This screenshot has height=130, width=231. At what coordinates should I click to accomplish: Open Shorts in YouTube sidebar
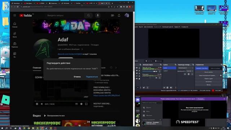pos(14,35)
